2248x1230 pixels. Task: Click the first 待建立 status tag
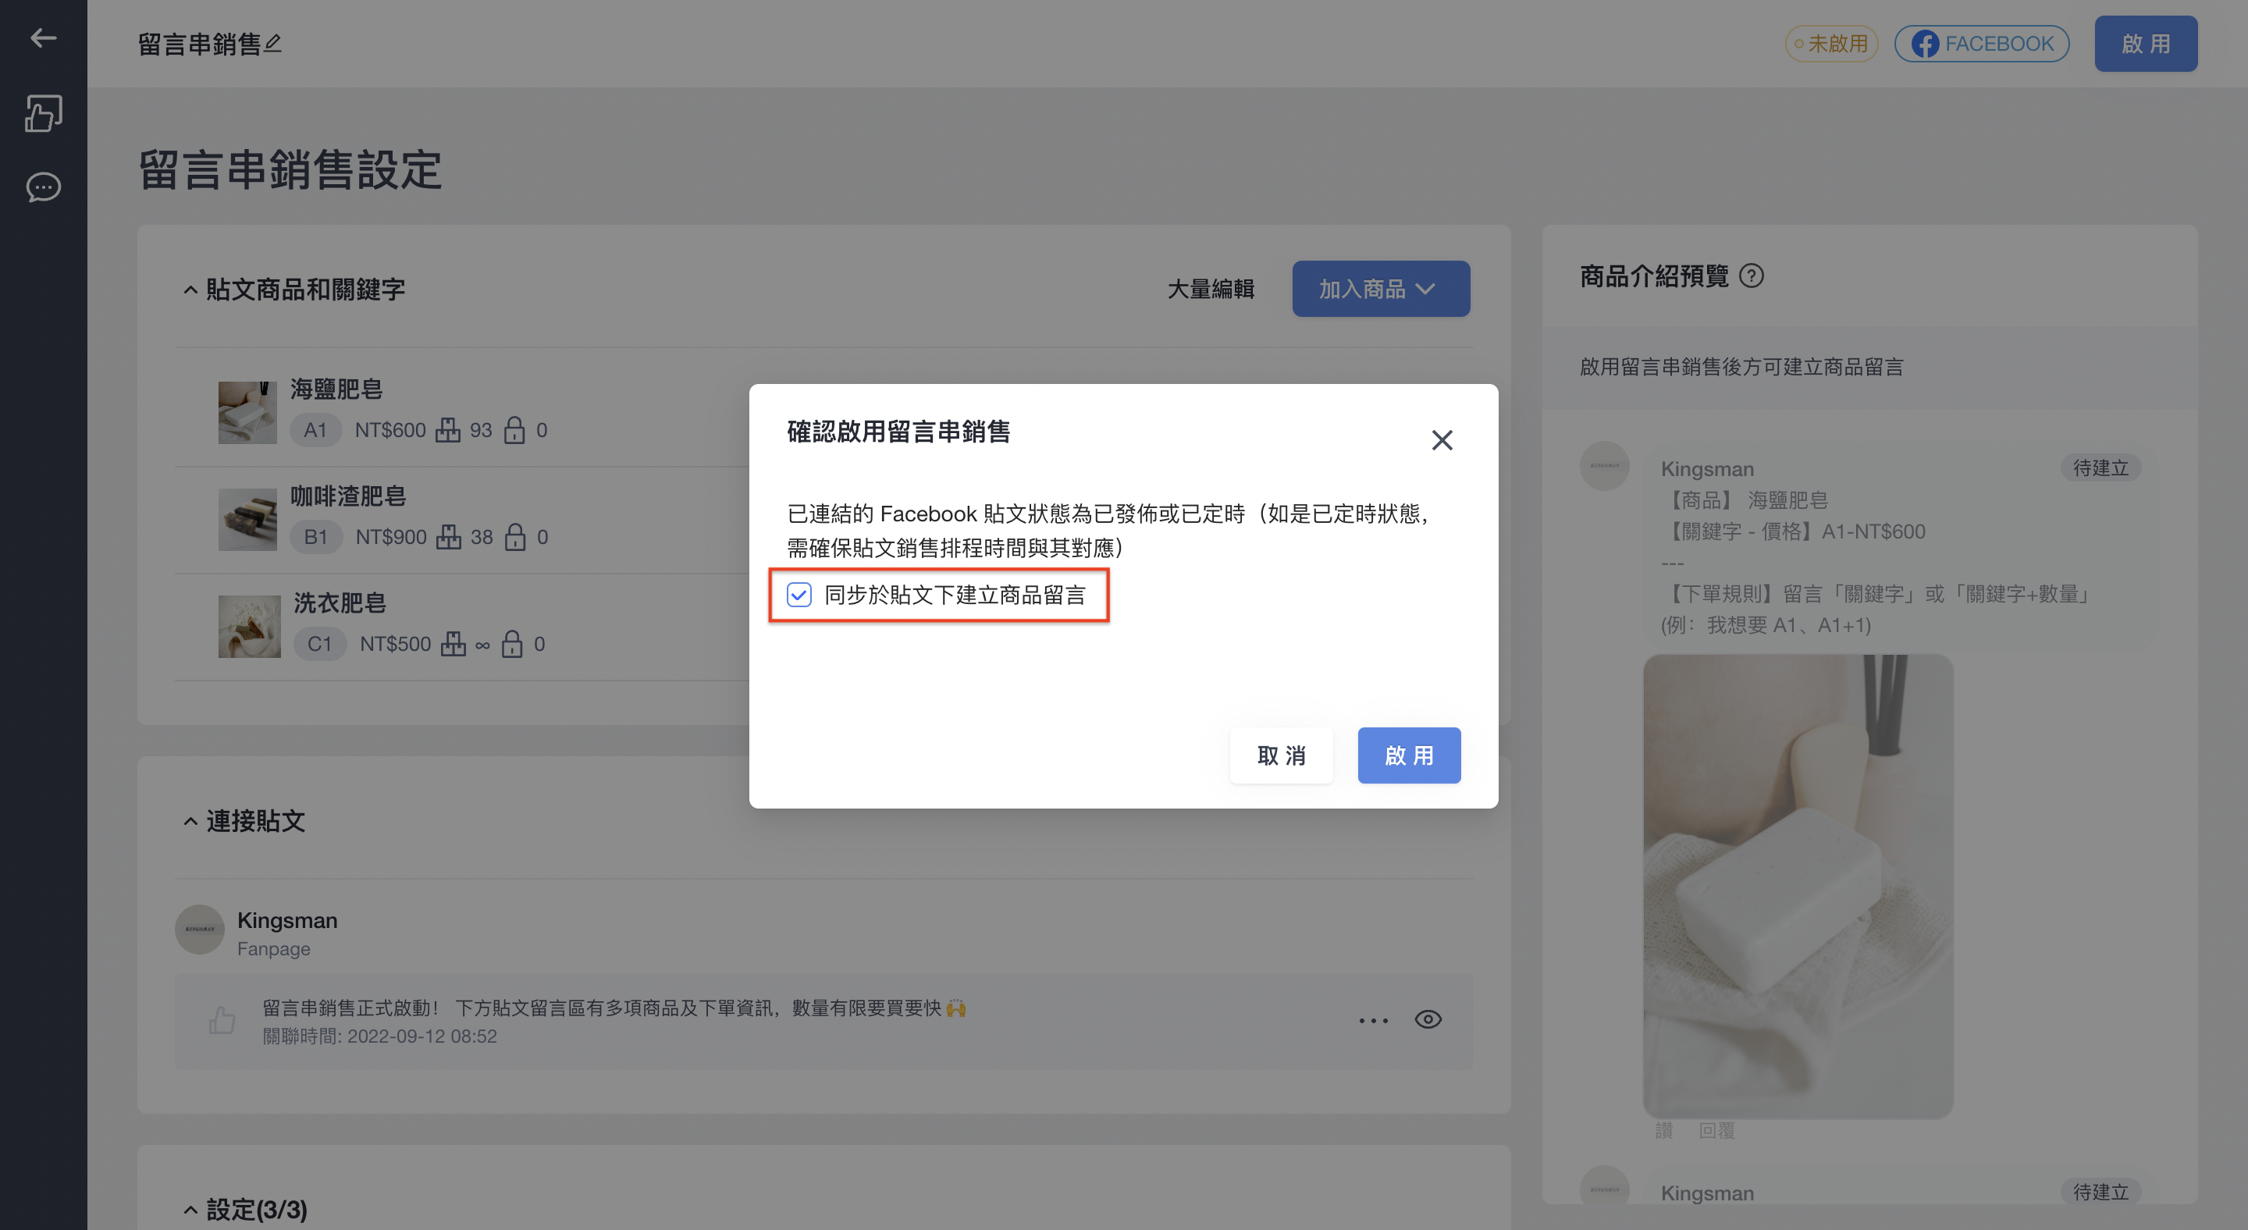pos(2100,467)
